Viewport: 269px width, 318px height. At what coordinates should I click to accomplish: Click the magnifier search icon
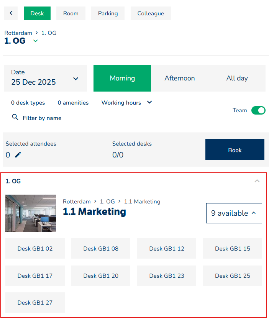pos(15,117)
